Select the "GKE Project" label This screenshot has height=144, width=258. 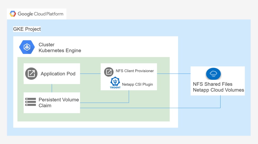[x=27, y=29]
